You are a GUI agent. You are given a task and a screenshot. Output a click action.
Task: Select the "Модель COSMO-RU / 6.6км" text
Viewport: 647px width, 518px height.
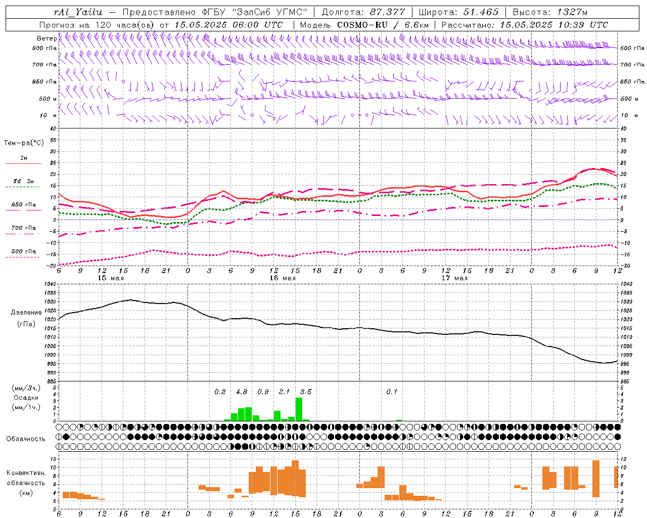(x=364, y=25)
